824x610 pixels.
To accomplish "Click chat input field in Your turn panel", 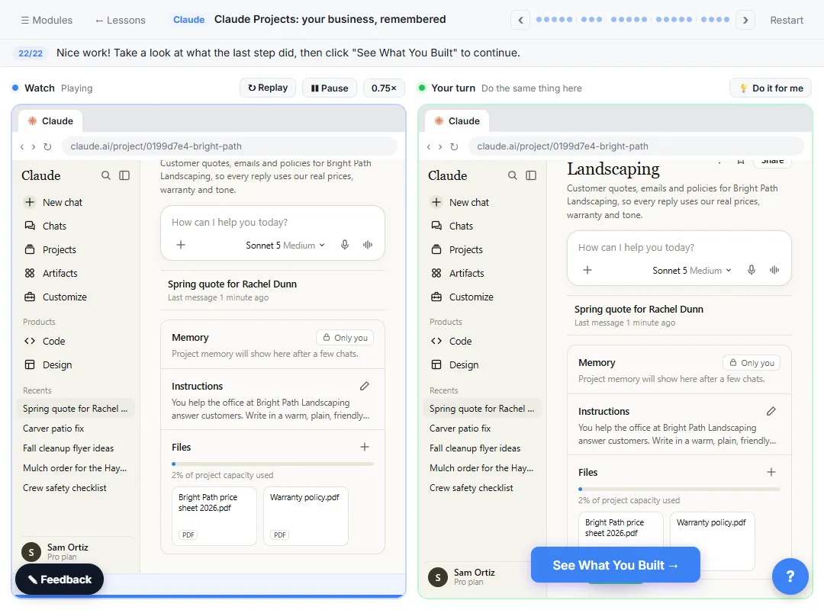I will 679,248.
